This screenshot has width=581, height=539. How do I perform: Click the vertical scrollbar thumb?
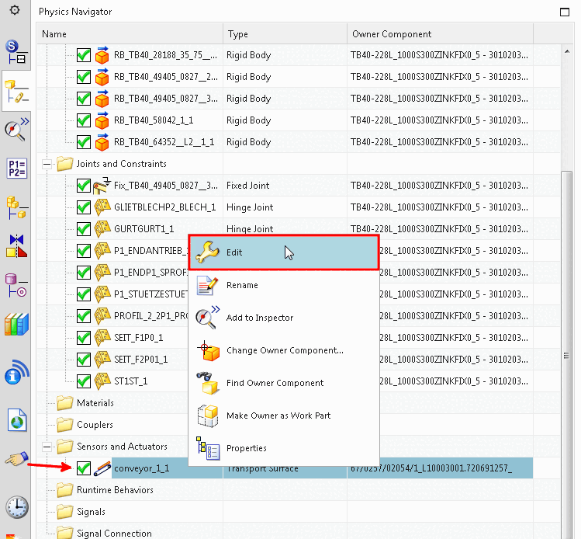pyautogui.click(x=566, y=354)
